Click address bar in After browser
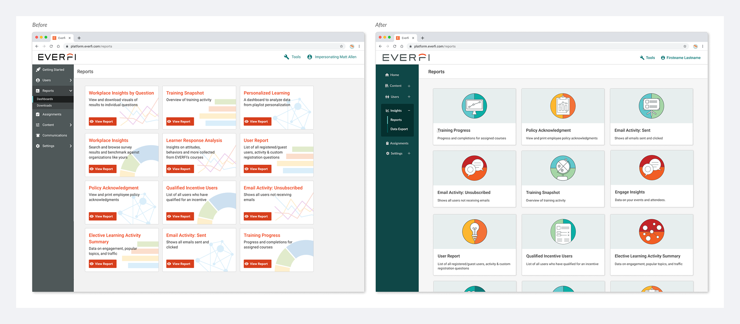 (544, 46)
